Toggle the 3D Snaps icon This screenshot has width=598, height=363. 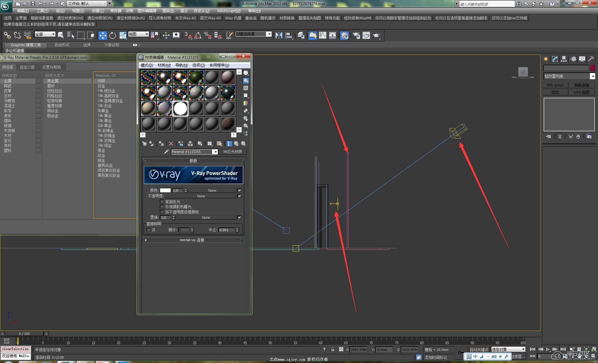(188, 35)
